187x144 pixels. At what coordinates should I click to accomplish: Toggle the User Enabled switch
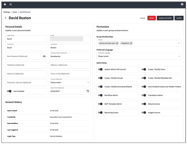click(9, 91)
